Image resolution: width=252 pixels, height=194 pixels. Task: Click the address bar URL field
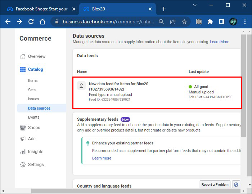(x=108, y=22)
